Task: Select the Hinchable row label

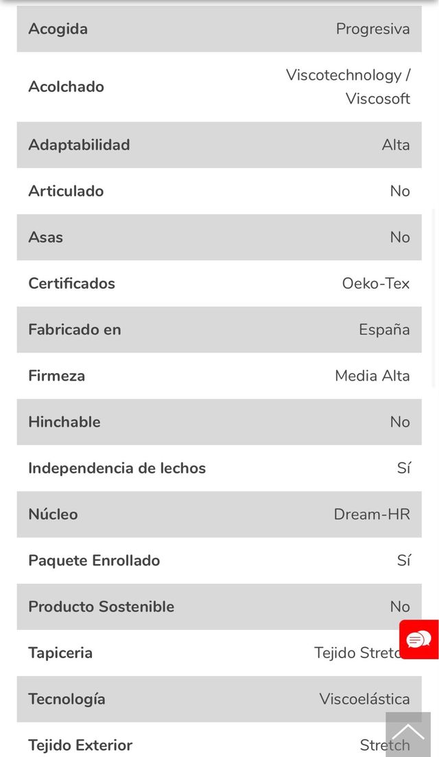Action: 64,422
